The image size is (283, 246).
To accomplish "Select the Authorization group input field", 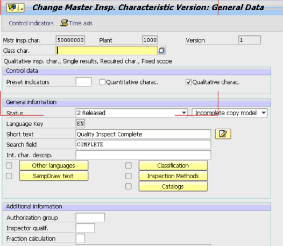I will click(90, 217).
